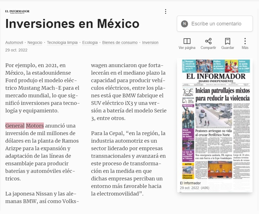The width and height of the screenshot is (259, 214).
Task: Click El Informador logo above headline
Action: pyautogui.click(x=17, y=11)
